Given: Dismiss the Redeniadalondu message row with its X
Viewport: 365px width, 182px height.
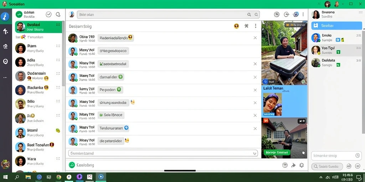Looking at the screenshot, I should click(255, 38).
